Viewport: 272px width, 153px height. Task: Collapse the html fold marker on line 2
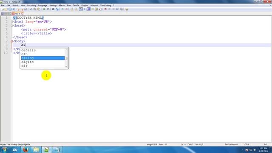point(11,22)
